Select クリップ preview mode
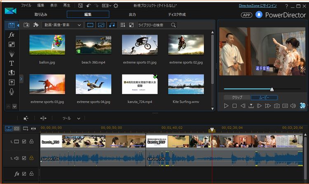The height and width of the screenshot is (184, 309). 237,98
